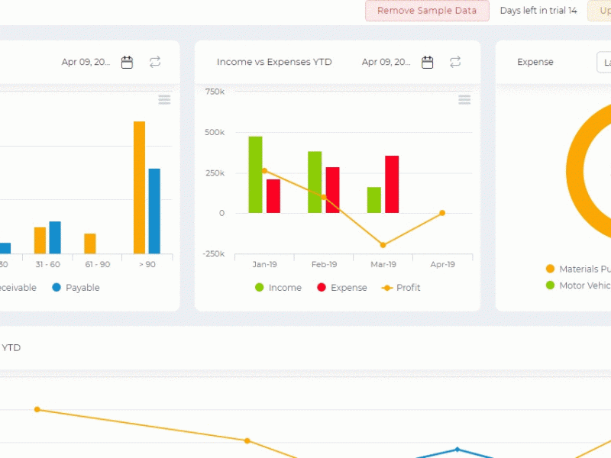Open calendar picker in Income vs Expenses card
611x458 pixels.
pos(427,63)
